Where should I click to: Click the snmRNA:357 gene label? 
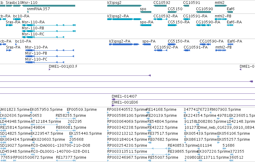[38, 9]
